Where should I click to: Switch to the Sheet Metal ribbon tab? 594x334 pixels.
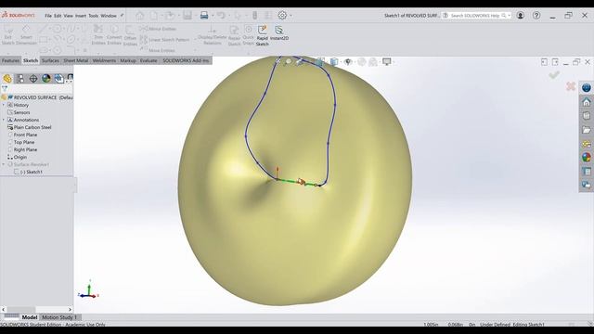pos(76,60)
